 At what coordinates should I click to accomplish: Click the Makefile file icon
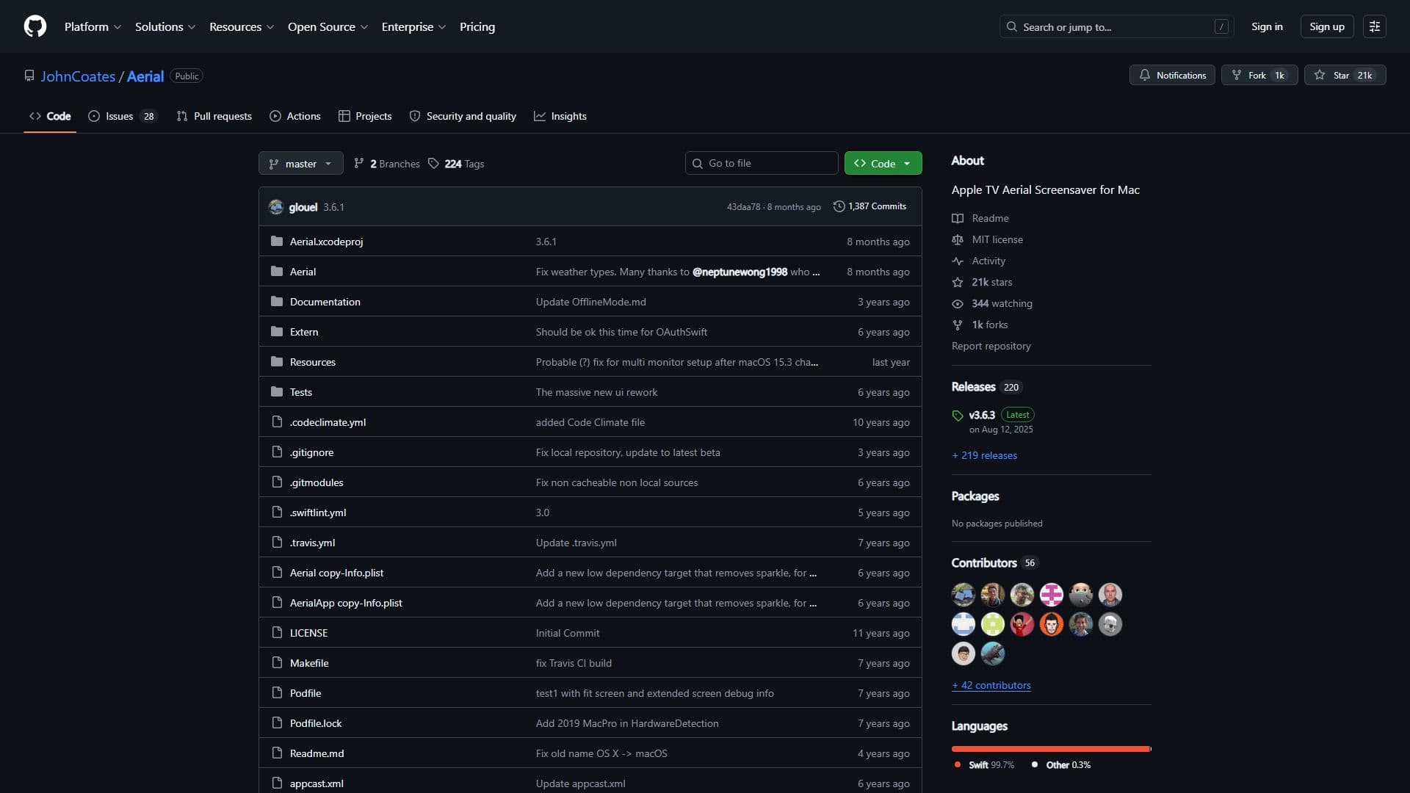click(277, 662)
